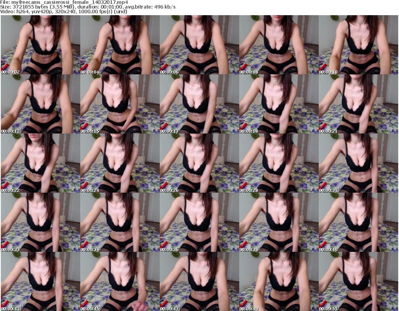This screenshot has height=311, width=399.
Task: Open the frame stamped 00:00:47
Action: 199,281
